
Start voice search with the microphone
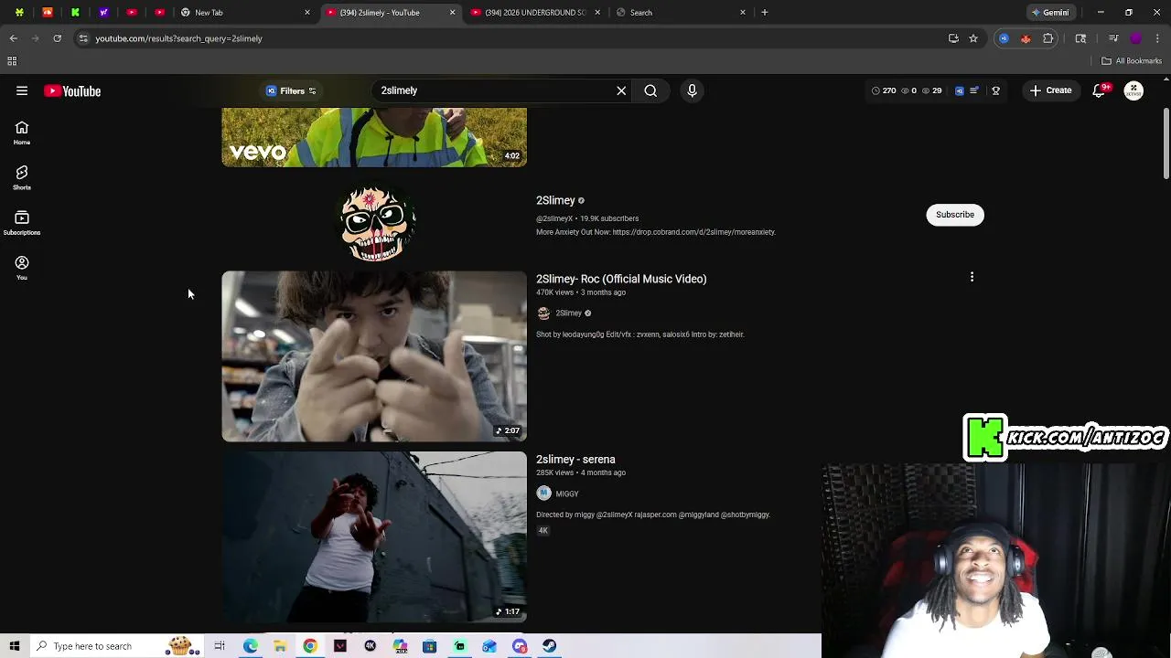coord(692,90)
